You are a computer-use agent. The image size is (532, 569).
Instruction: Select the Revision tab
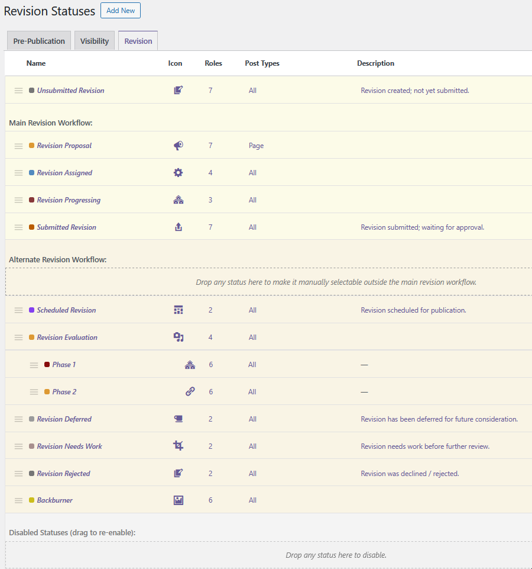[138, 41]
